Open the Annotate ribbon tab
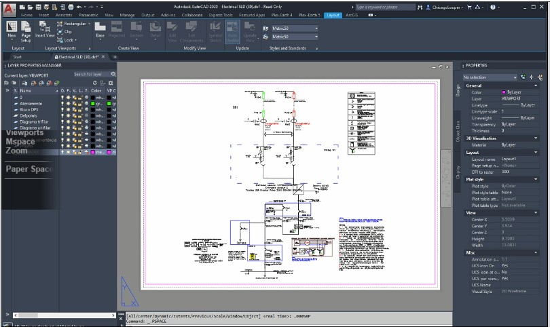Screen dimensions: 550x327 click(64, 15)
